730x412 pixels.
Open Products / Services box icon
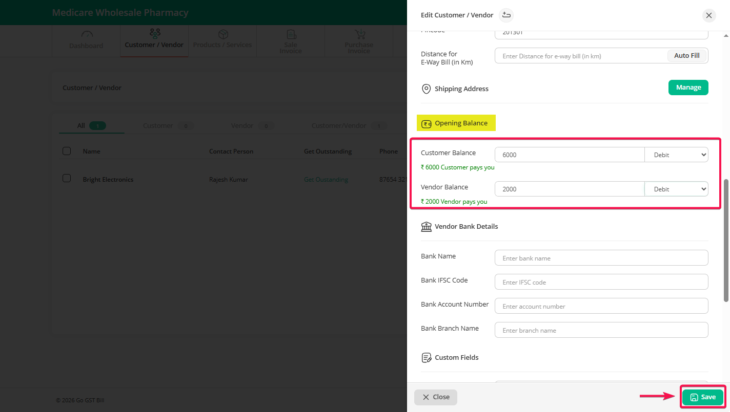tap(223, 34)
